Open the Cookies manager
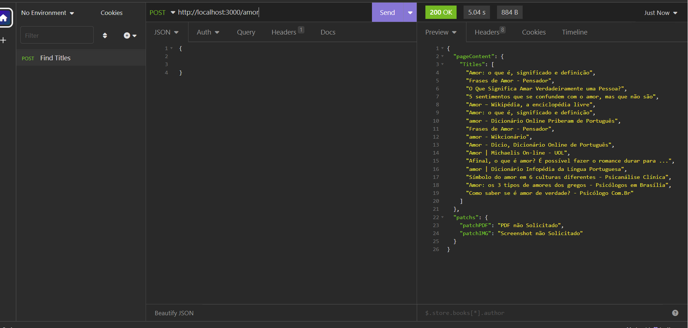 pyautogui.click(x=111, y=13)
